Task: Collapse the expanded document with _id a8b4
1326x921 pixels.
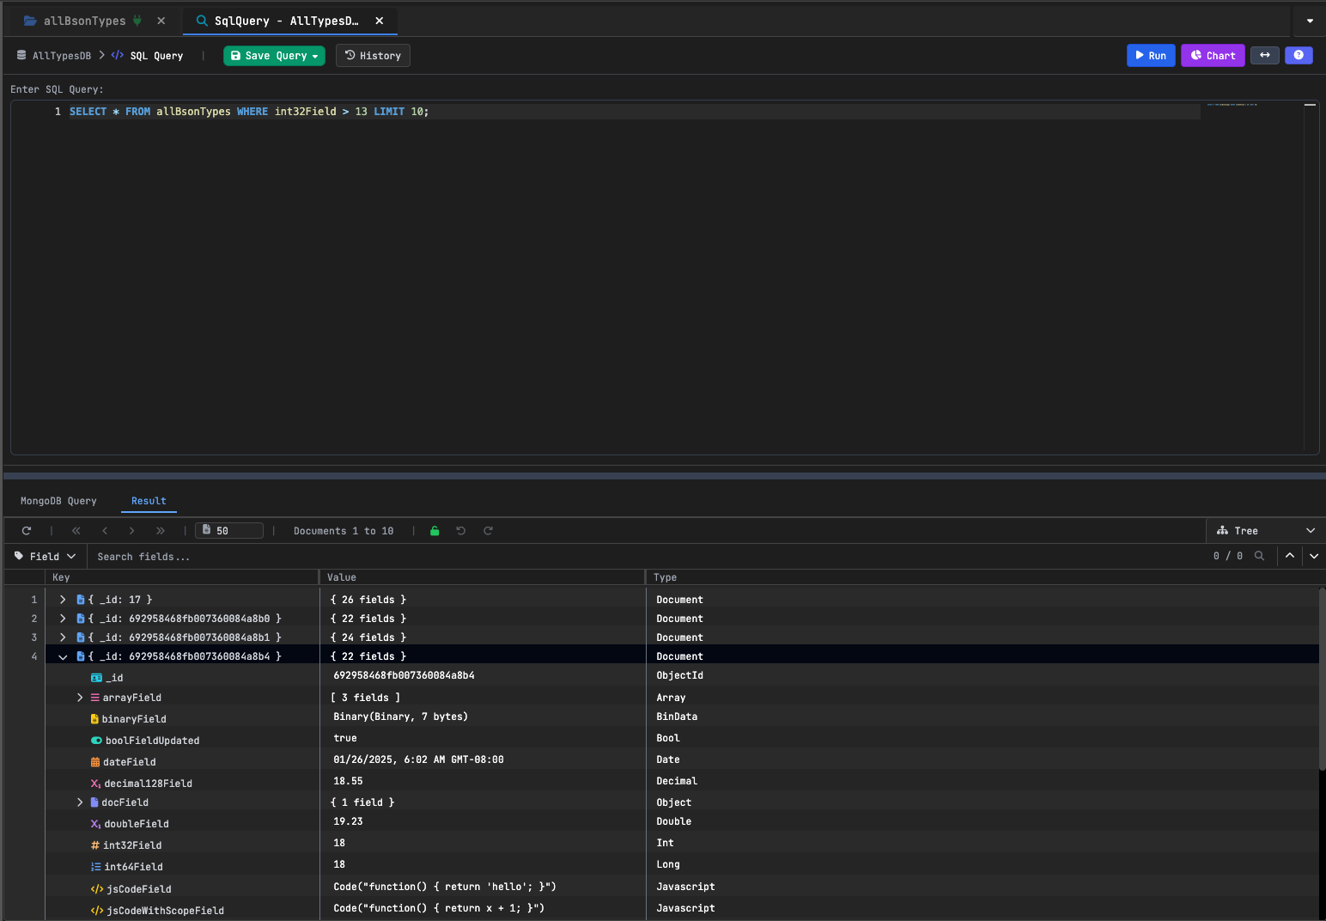Action: pos(62,656)
